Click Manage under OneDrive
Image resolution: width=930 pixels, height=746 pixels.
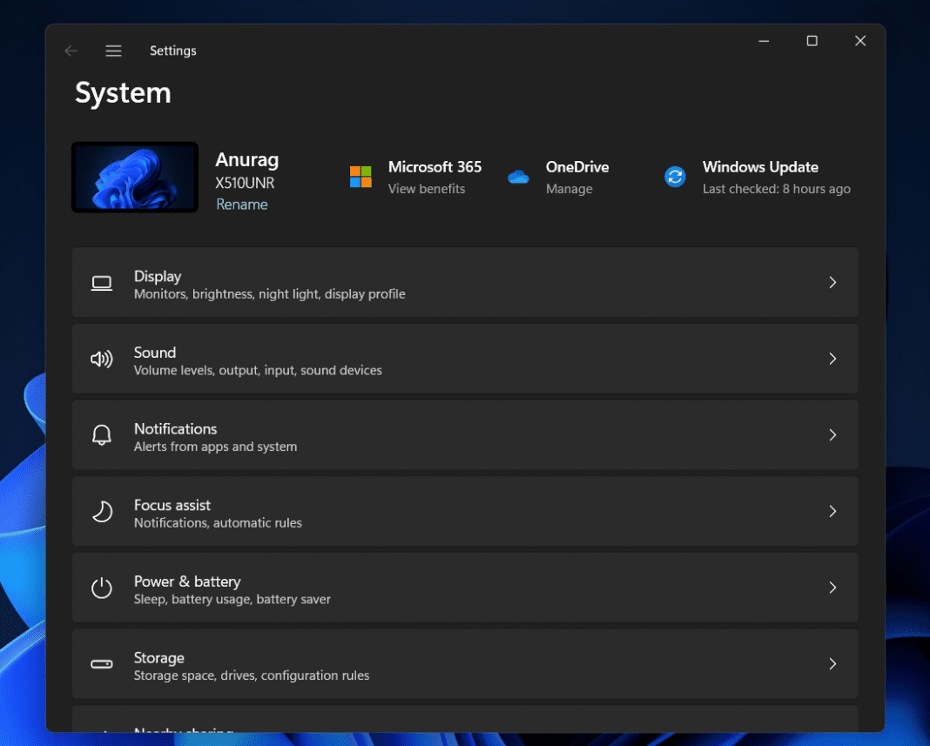coord(569,188)
